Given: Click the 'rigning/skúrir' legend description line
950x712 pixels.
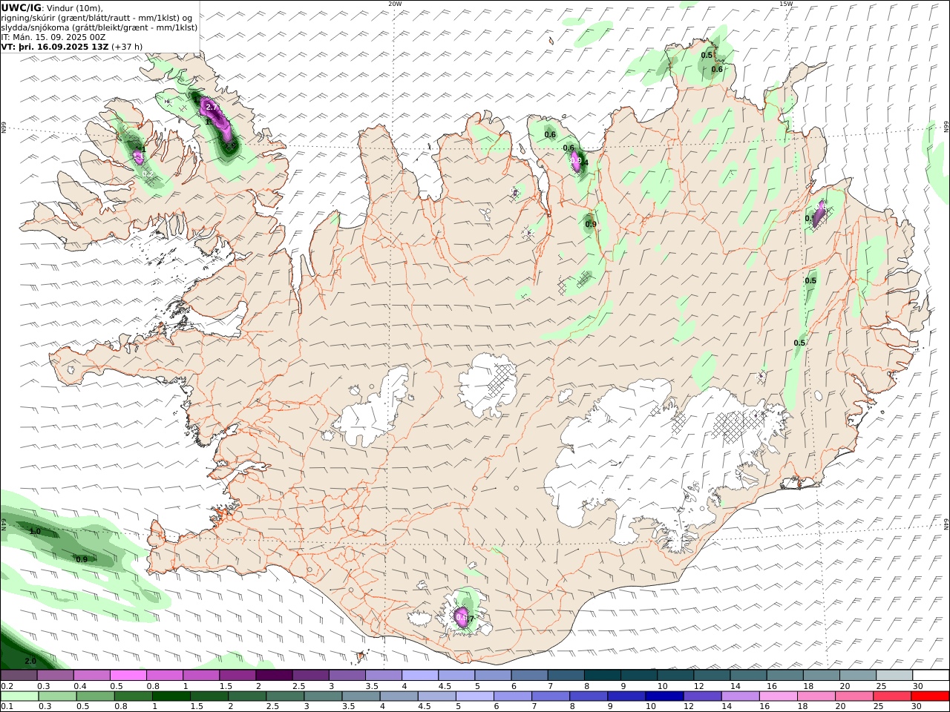Looking at the screenshot, I should 97,18.
